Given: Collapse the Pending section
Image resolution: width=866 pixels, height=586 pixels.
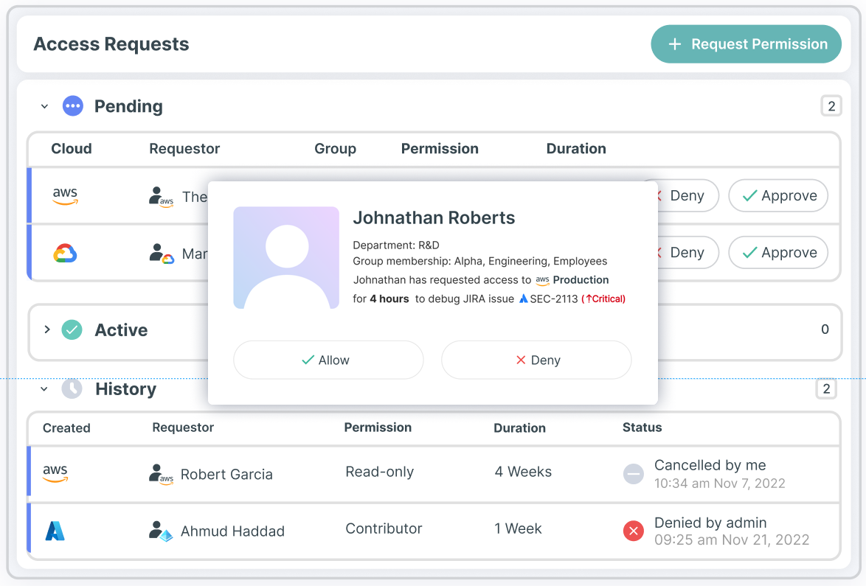Looking at the screenshot, I should [44, 107].
